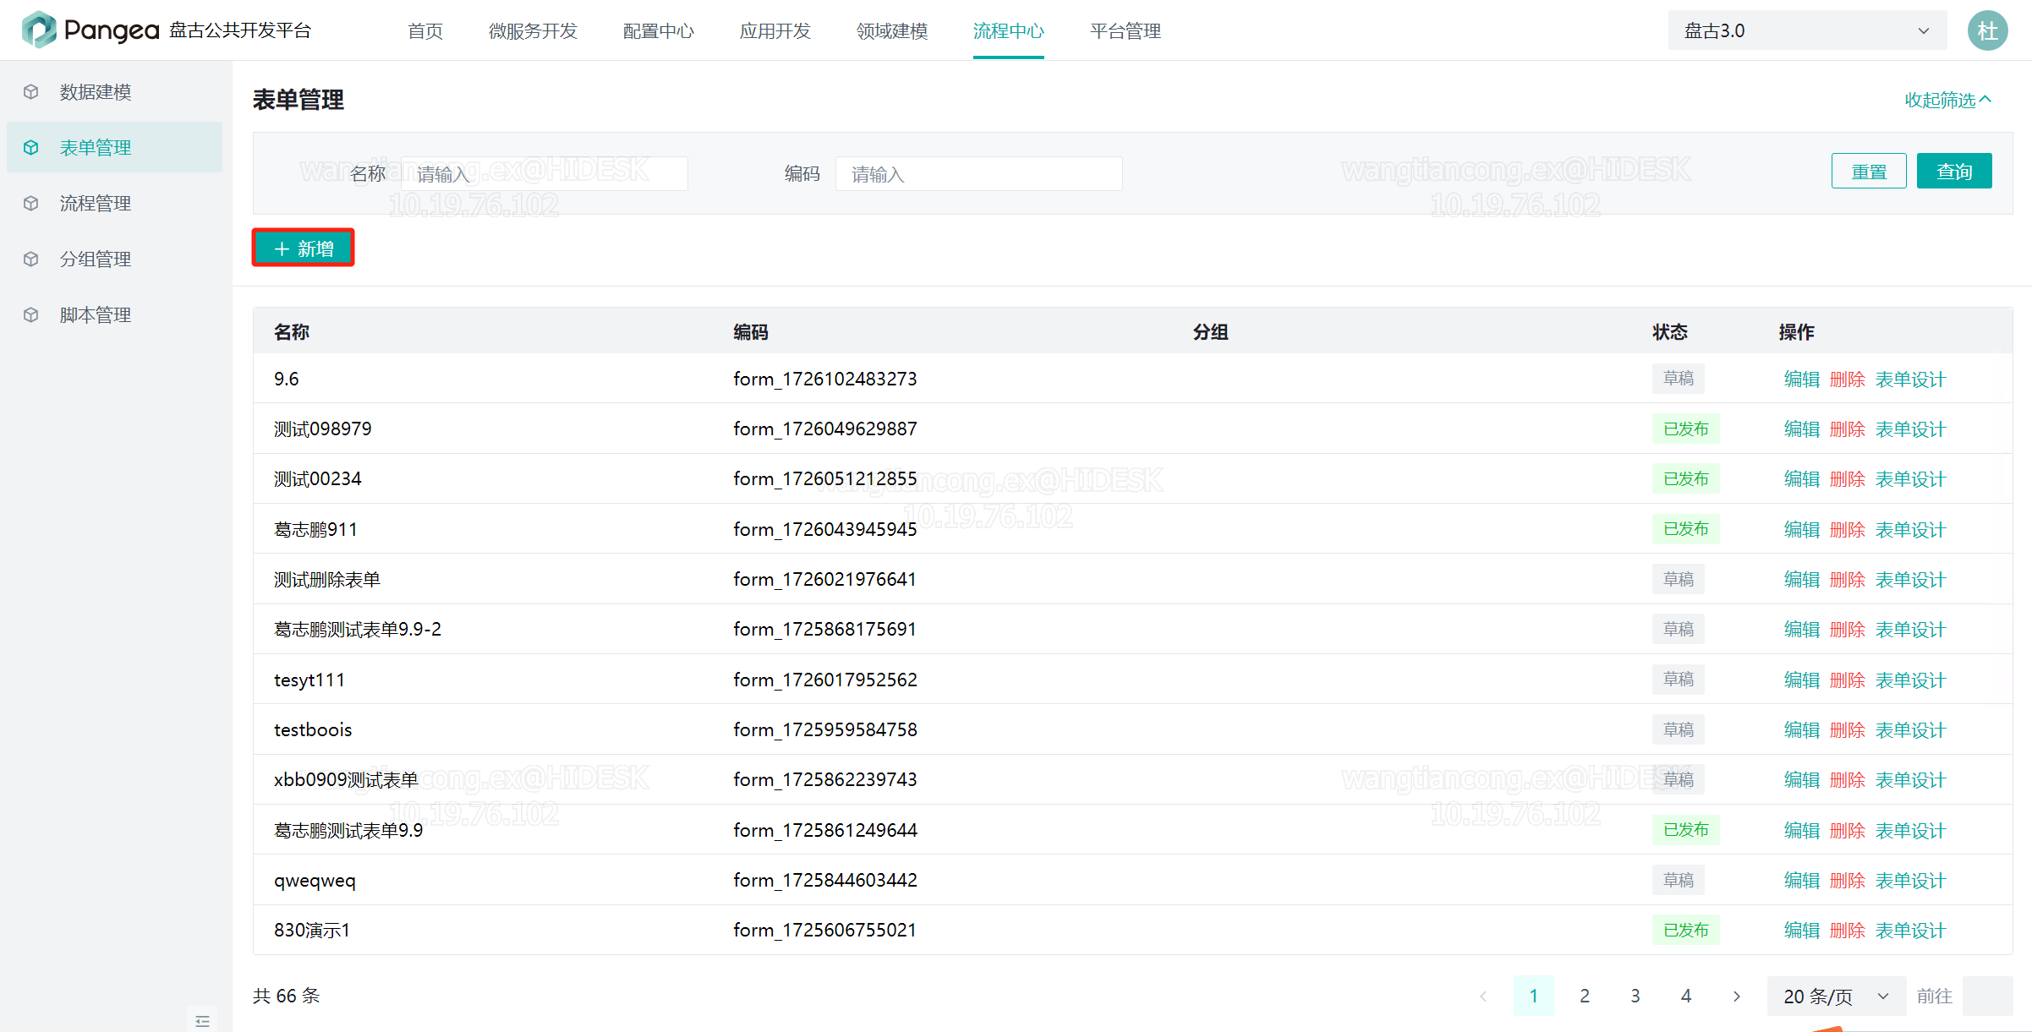Go to page 2
Screen dimensions: 2032x1032
(x=1585, y=997)
